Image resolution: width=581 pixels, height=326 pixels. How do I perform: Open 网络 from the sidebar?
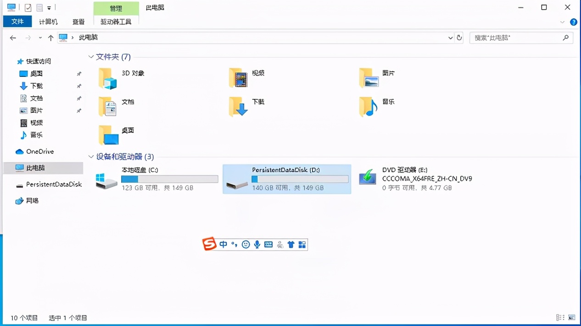(x=32, y=201)
